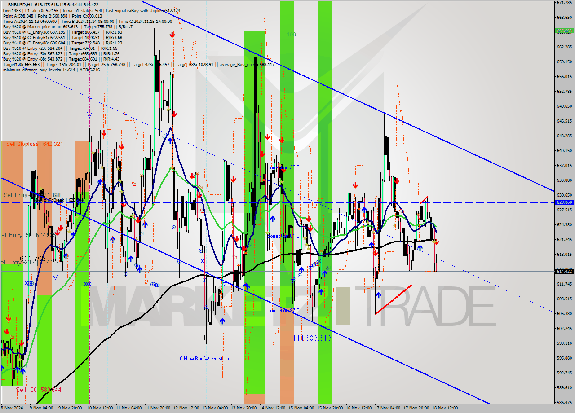Click the 'correction 38.2' label
The width and height of the screenshot is (575, 413).
pyautogui.click(x=283, y=167)
